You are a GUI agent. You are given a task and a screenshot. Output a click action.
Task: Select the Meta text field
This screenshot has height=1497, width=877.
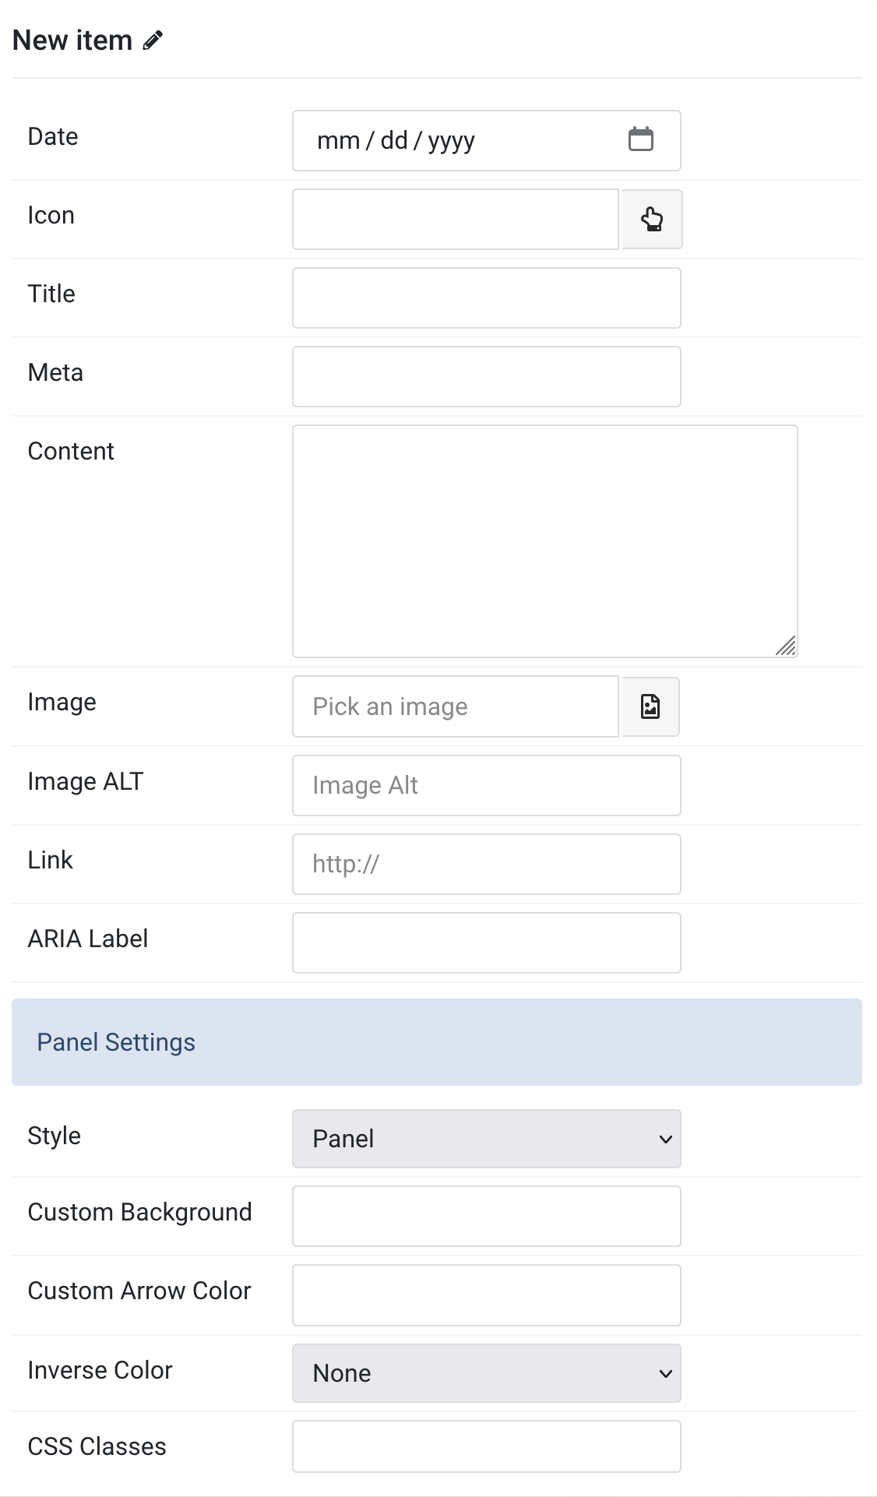(487, 377)
